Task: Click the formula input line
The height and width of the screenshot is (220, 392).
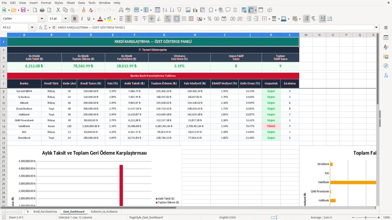Action: tap(215, 27)
